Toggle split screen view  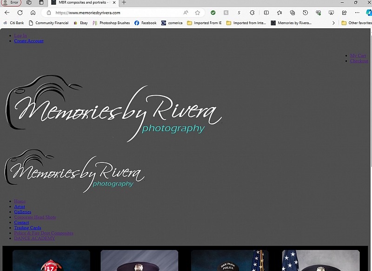point(266,13)
